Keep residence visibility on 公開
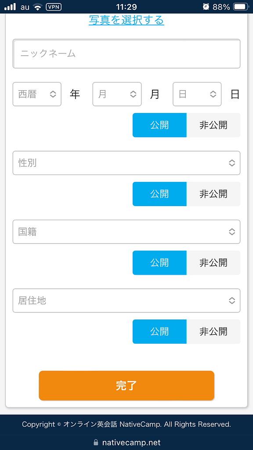 (x=159, y=331)
